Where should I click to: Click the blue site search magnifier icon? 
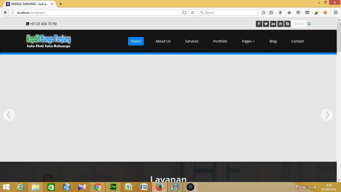click(x=309, y=24)
